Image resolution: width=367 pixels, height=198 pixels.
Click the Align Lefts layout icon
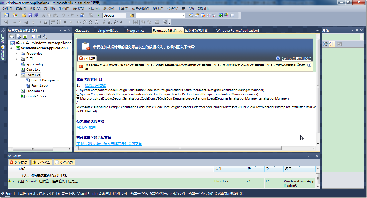coord(14,22)
